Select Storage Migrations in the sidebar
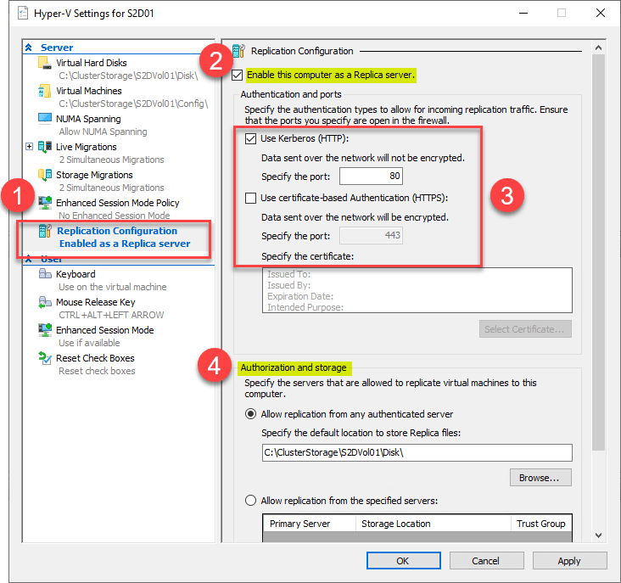Screen dimensions: 621x583 pyautogui.click(x=94, y=175)
